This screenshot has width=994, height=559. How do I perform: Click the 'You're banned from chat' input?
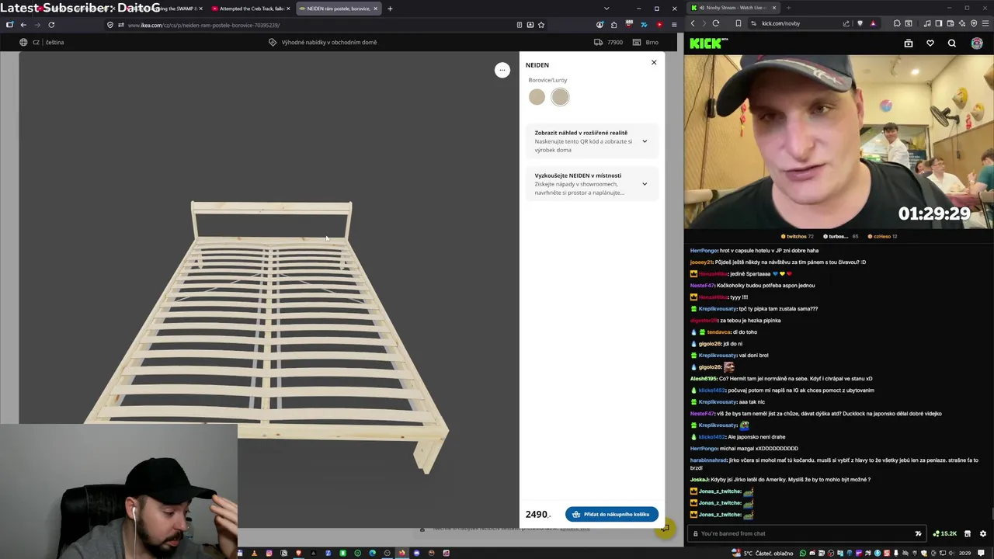[x=807, y=533]
